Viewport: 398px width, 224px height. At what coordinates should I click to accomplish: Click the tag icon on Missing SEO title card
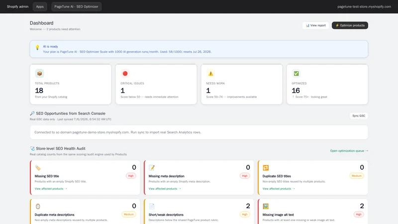click(x=38, y=168)
